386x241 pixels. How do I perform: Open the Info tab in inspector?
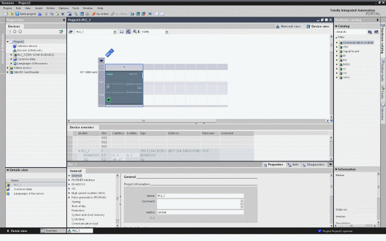293,165
